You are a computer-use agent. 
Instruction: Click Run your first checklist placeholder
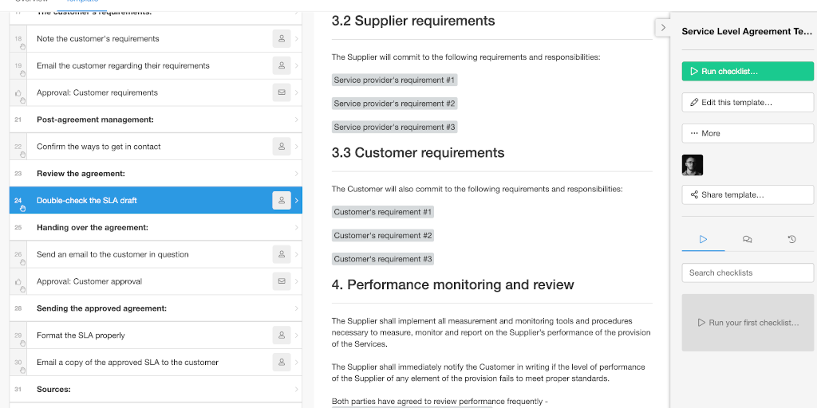[748, 323]
